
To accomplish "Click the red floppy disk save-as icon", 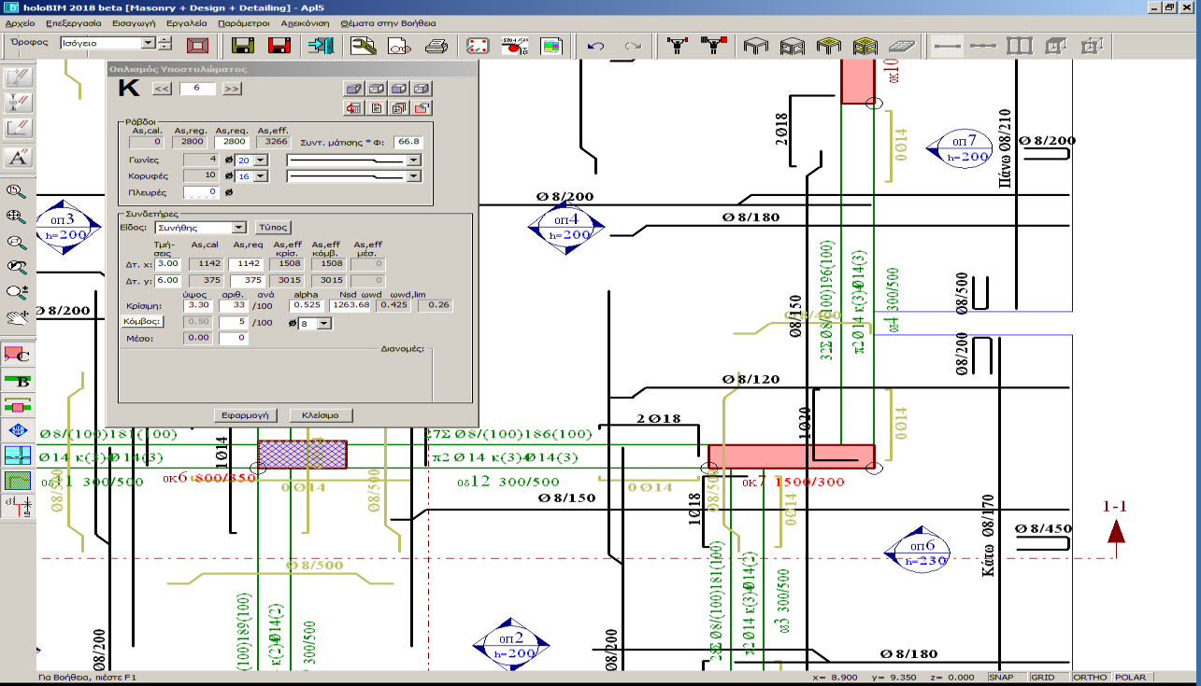I will point(279,45).
